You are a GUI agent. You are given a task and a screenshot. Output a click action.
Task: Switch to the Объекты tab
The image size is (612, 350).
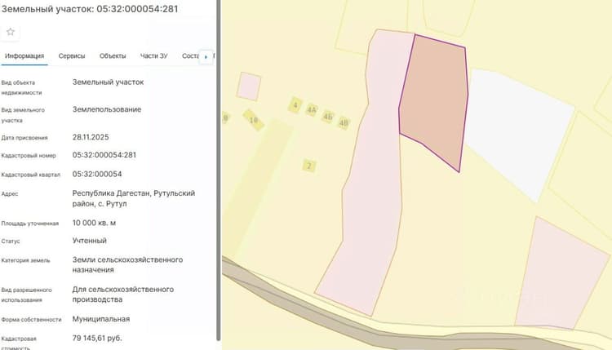[x=113, y=55]
